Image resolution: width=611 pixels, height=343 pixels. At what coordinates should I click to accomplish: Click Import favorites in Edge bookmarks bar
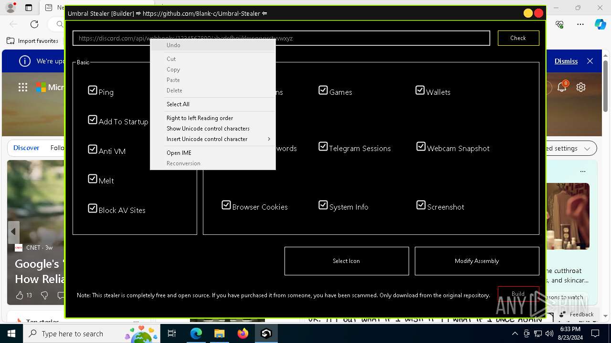pyautogui.click(x=32, y=41)
